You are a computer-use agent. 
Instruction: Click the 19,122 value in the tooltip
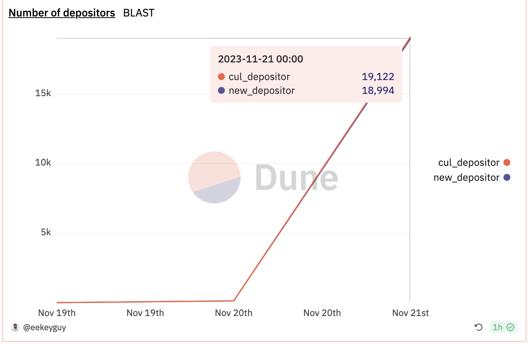[378, 77]
